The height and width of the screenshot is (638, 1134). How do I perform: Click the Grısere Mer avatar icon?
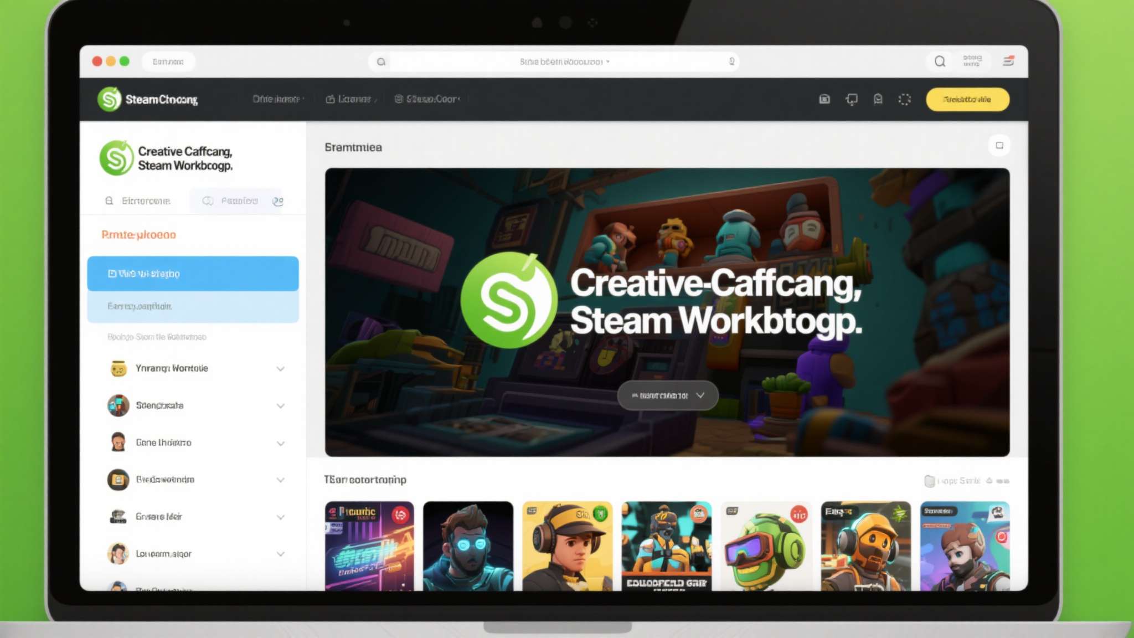point(118,516)
